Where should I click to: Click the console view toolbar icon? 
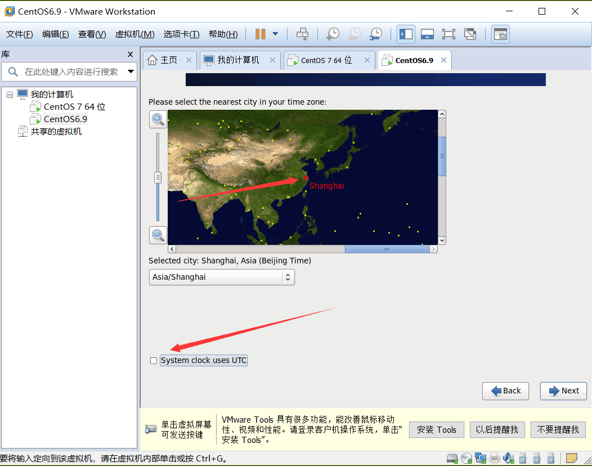(500, 34)
